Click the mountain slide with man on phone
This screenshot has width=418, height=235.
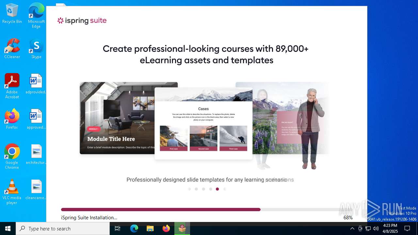pyautogui.click(x=282, y=118)
